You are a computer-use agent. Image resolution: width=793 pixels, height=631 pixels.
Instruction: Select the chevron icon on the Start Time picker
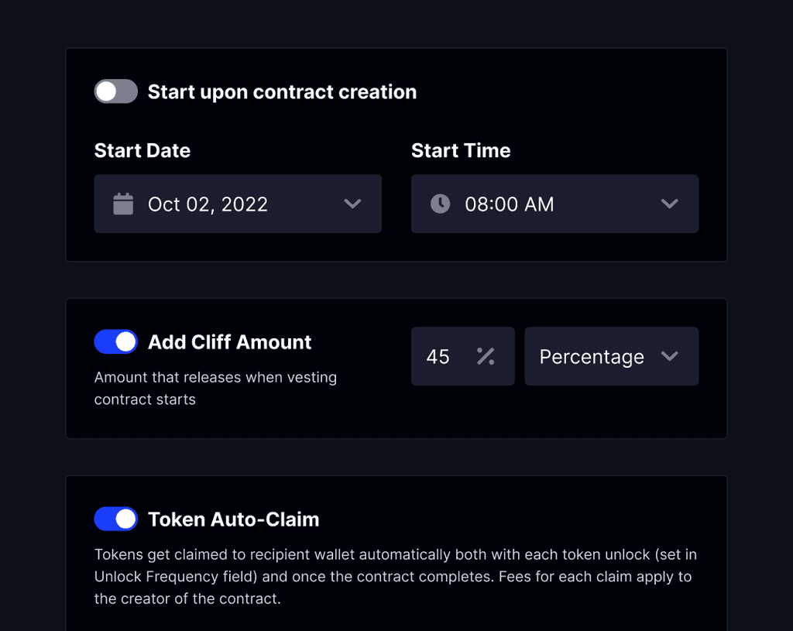pyautogui.click(x=669, y=204)
